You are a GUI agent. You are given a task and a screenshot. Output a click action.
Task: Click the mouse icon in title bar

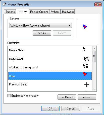[x=5, y=4]
